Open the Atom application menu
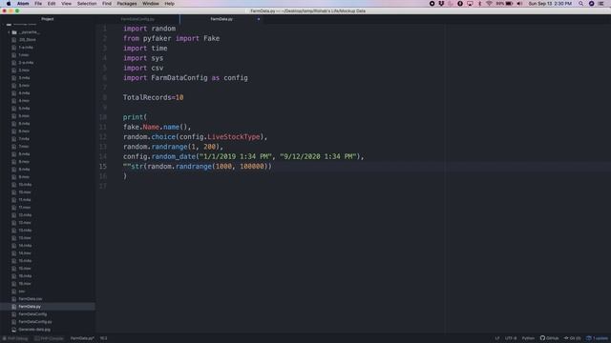 [23, 4]
